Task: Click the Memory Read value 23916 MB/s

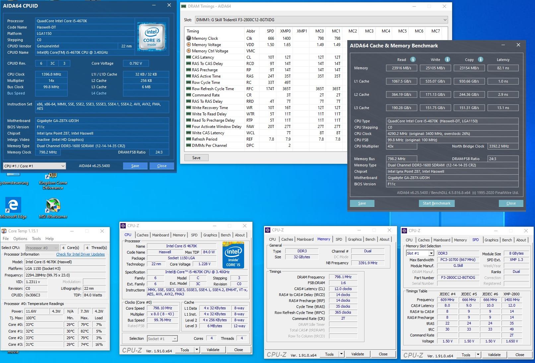Action: [x=401, y=68]
